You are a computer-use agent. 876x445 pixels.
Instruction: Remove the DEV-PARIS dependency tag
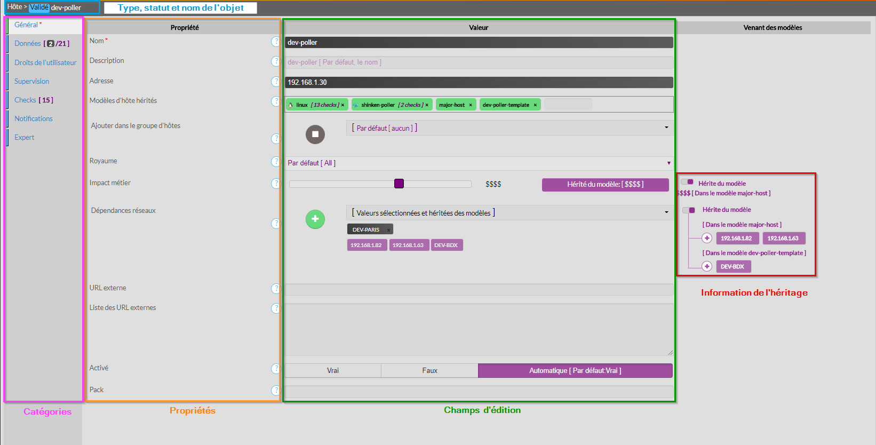click(389, 230)
